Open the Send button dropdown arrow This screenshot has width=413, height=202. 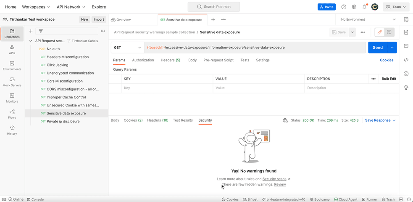click(x=392, y=48)
